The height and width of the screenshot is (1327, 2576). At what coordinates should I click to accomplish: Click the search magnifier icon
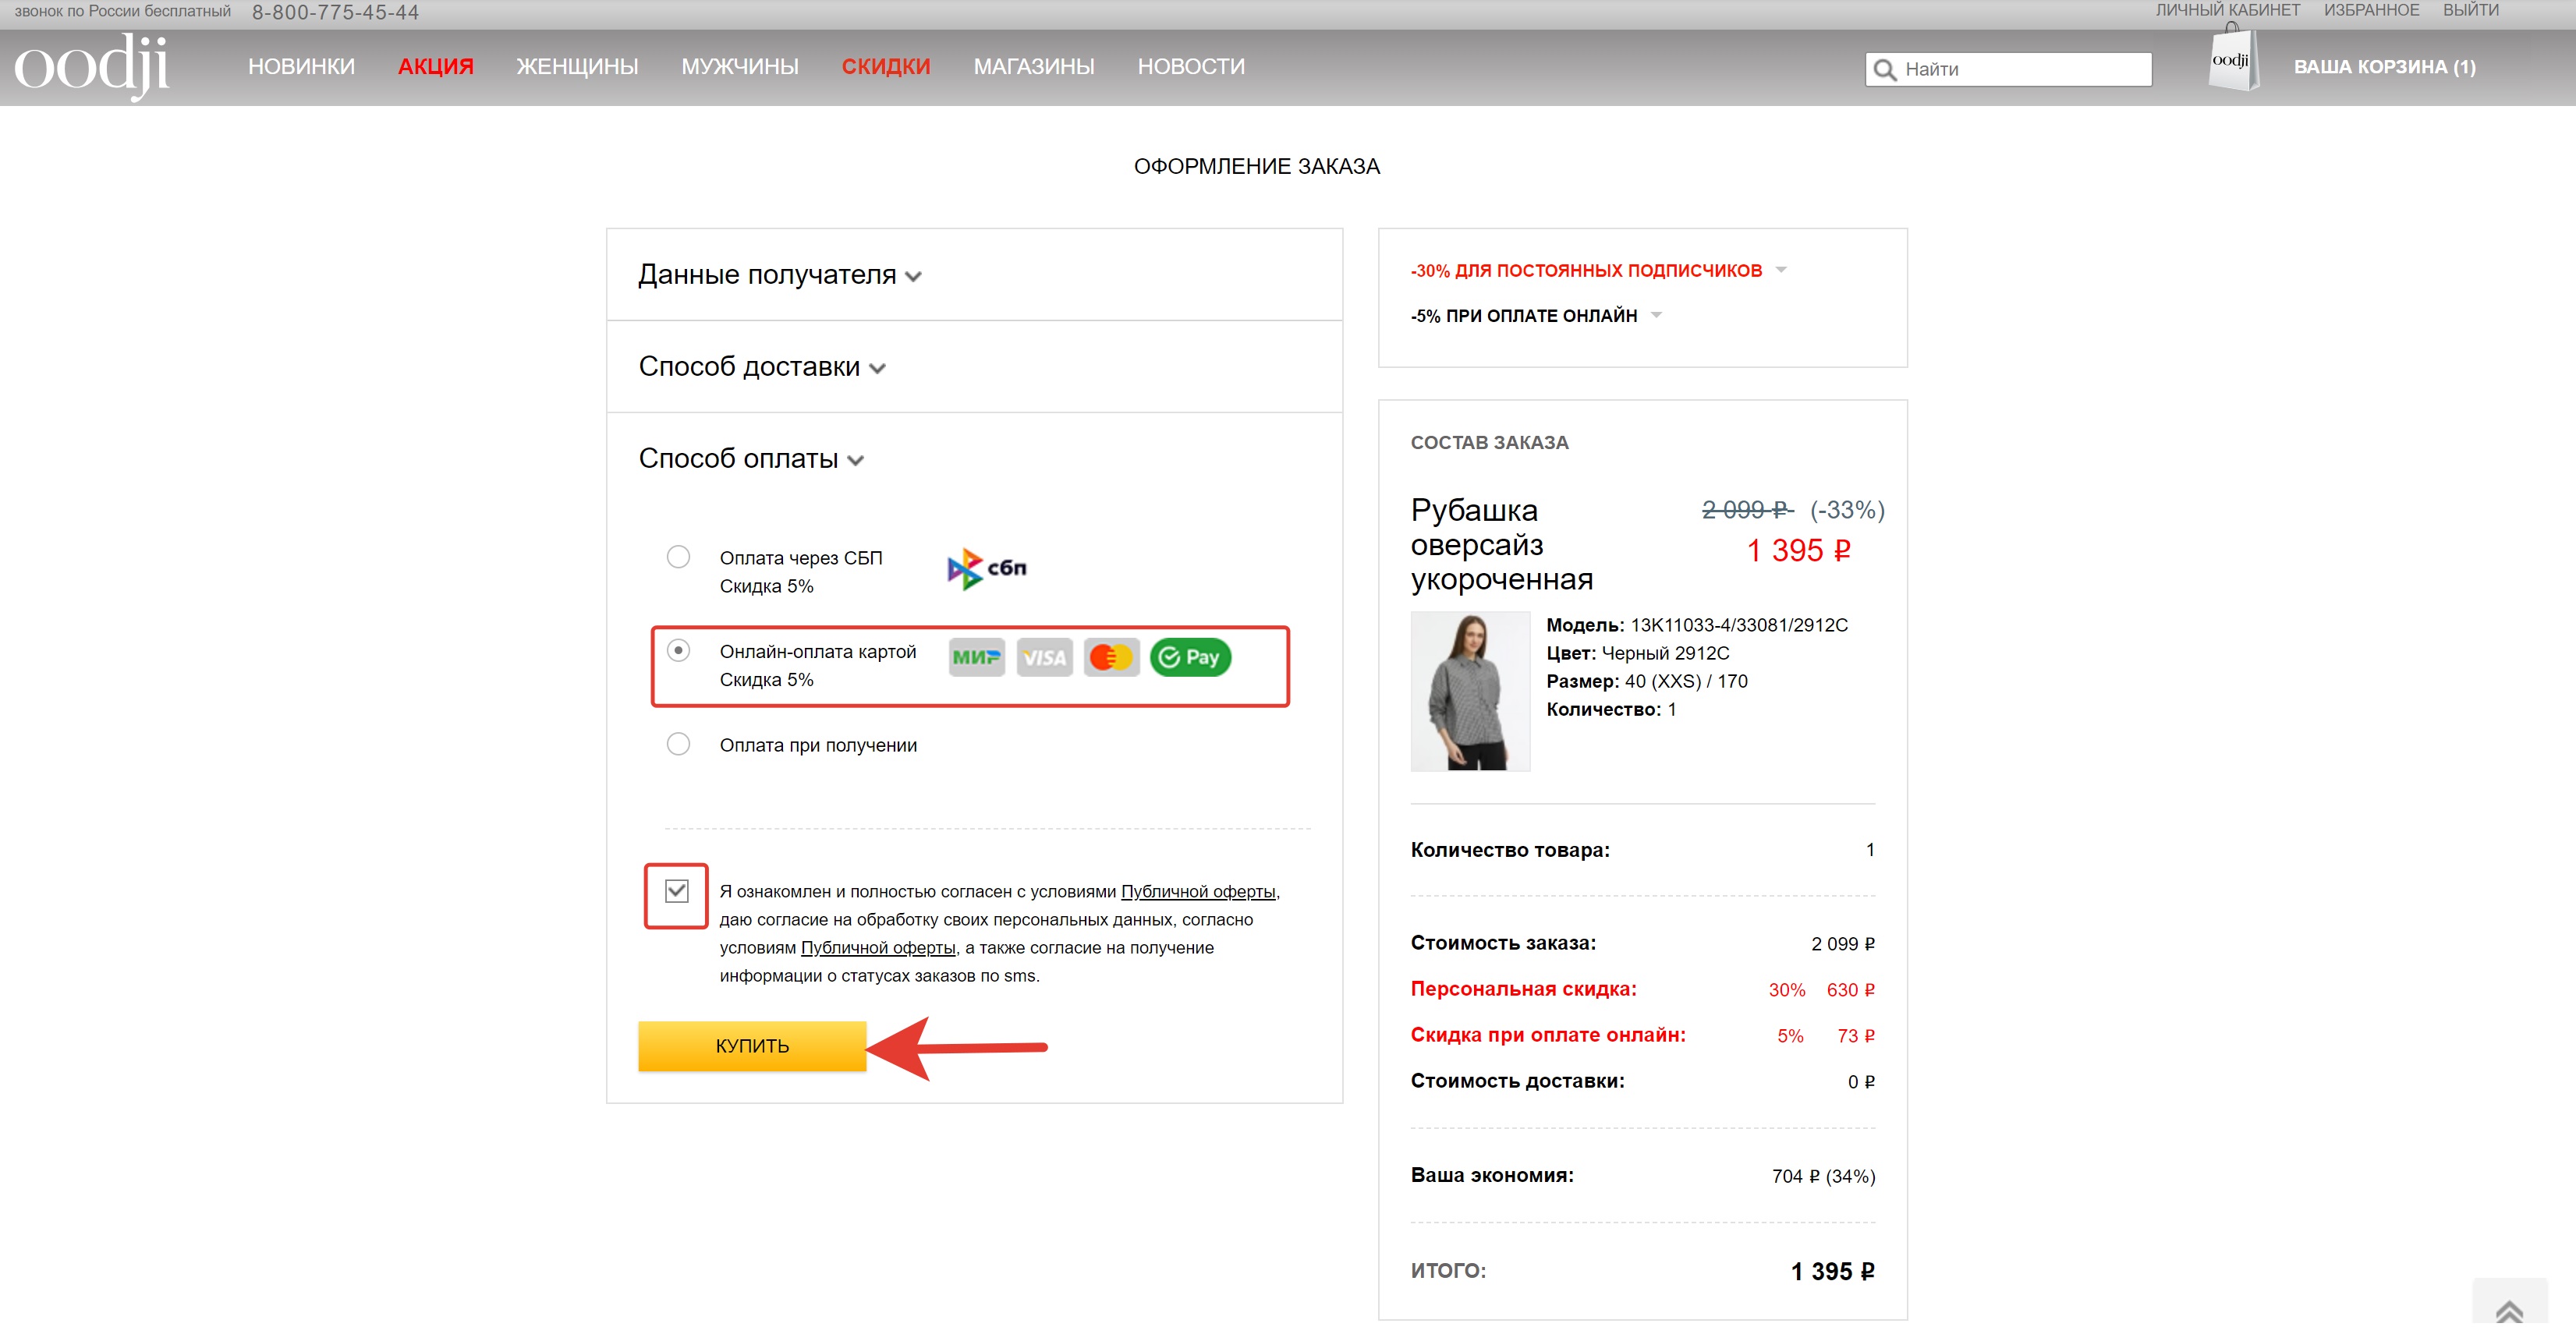pos(1884,70)
